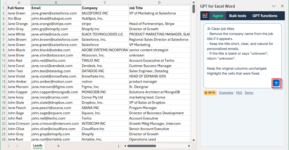The height and width of the screenshot is (150, 289).
Task: Select cell Sr. Designer
Action: click(159, 87)
